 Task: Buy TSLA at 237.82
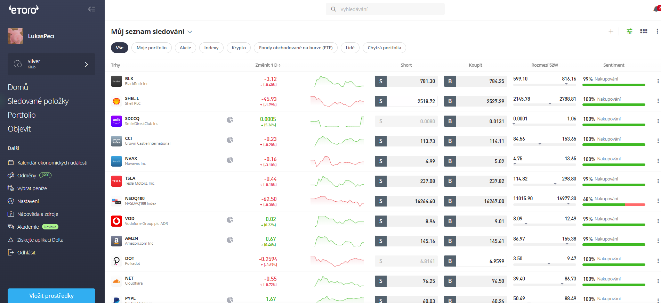[475, 181]
